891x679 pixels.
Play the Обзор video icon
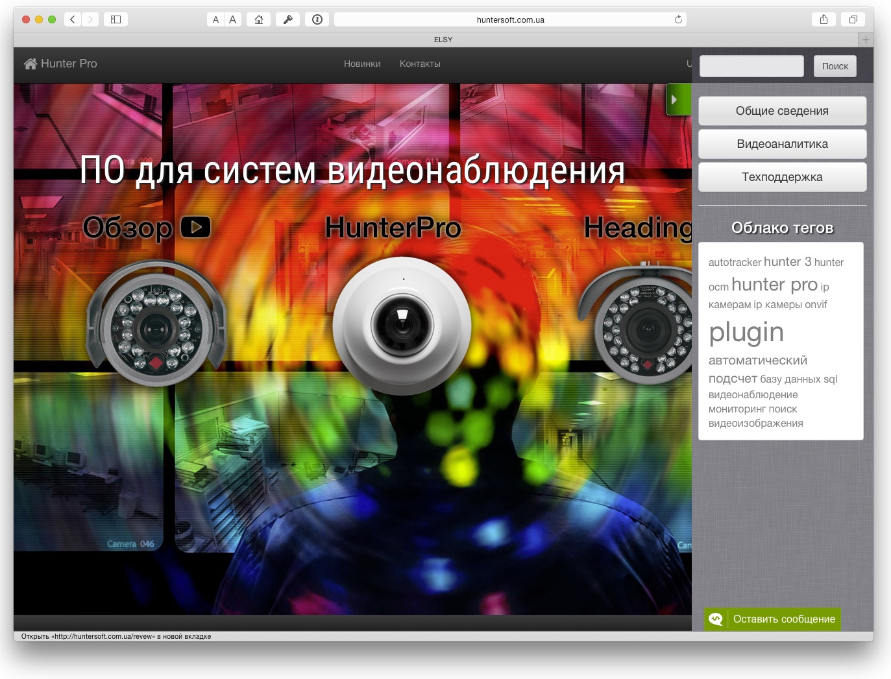[195, 227]
